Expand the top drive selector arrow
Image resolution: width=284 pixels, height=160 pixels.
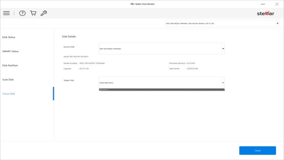277,23
